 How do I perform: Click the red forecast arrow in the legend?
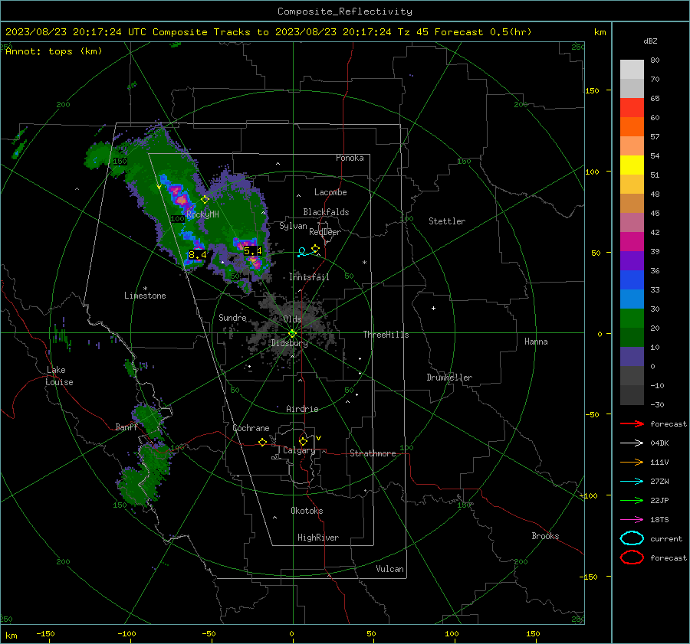[632, 423]
